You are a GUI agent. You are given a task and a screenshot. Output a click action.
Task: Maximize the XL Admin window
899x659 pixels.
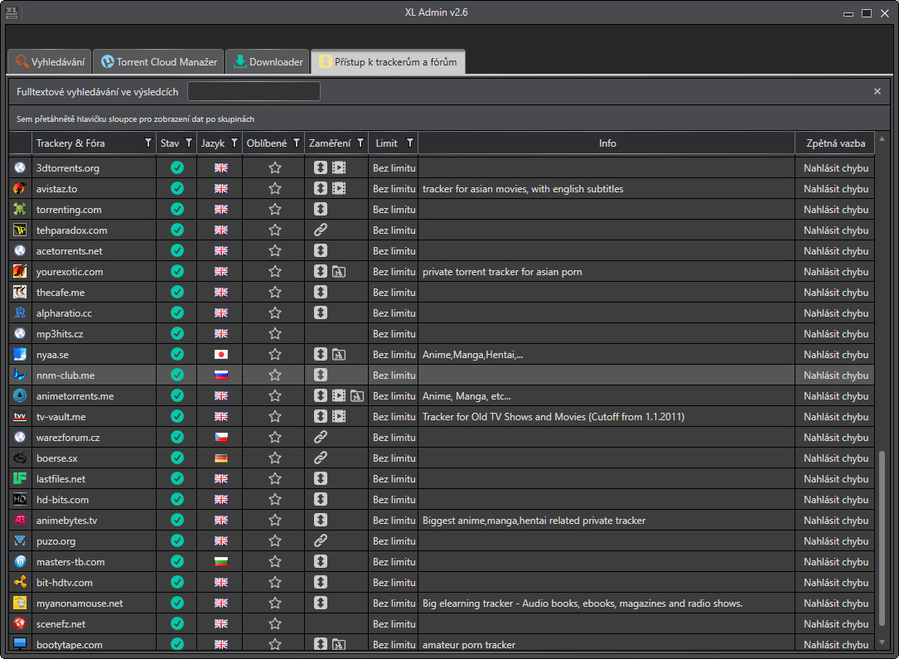click(x=867, y=12)
